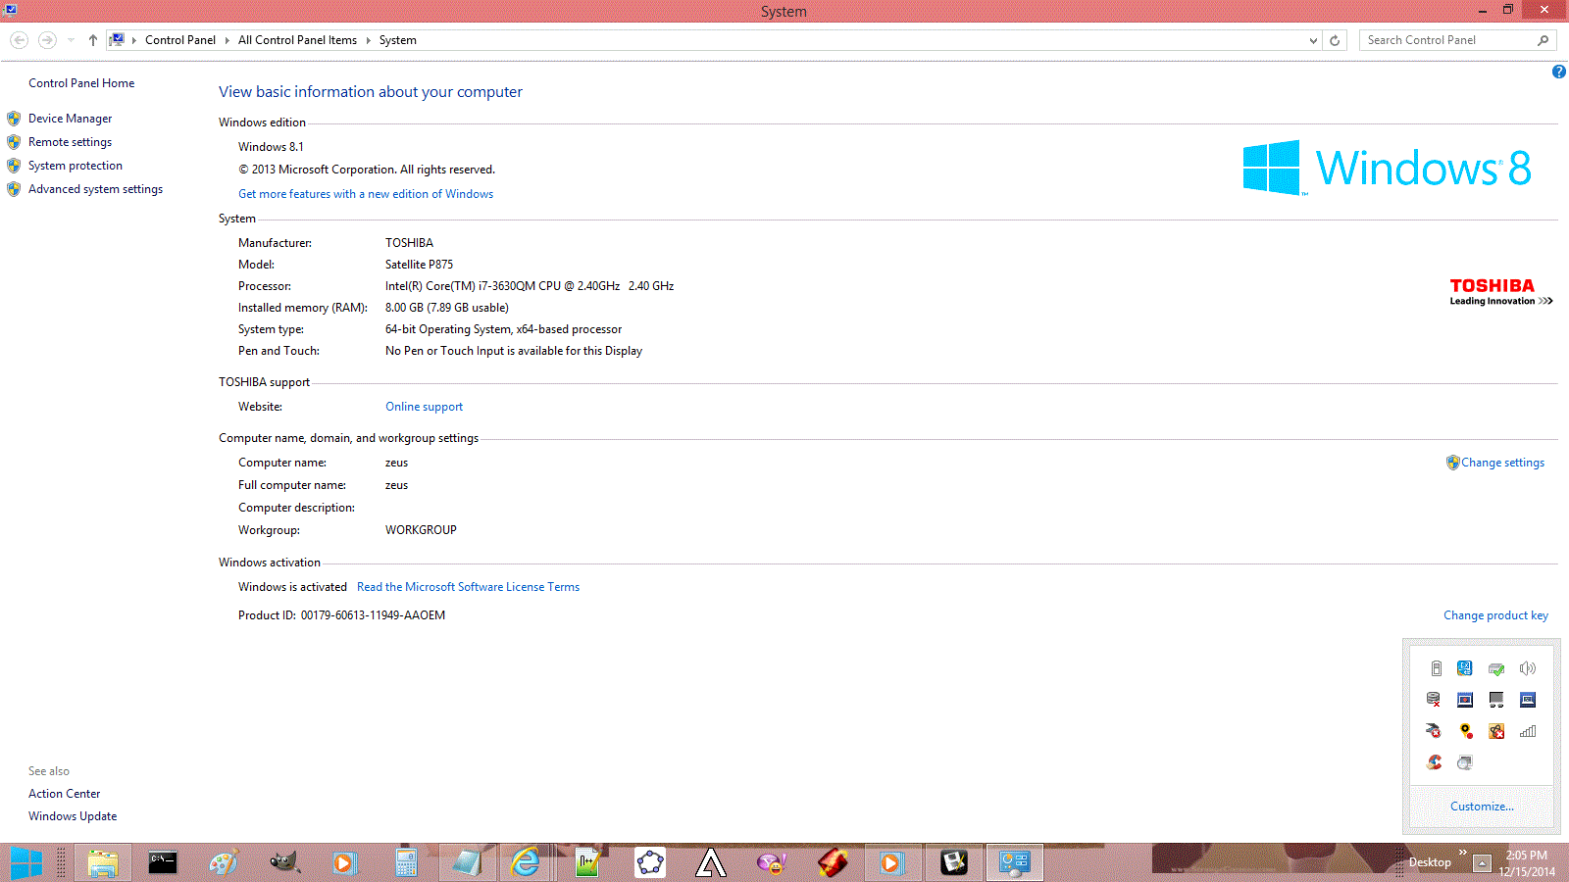Open Windows Update under See also

click(x=73, y=816)
